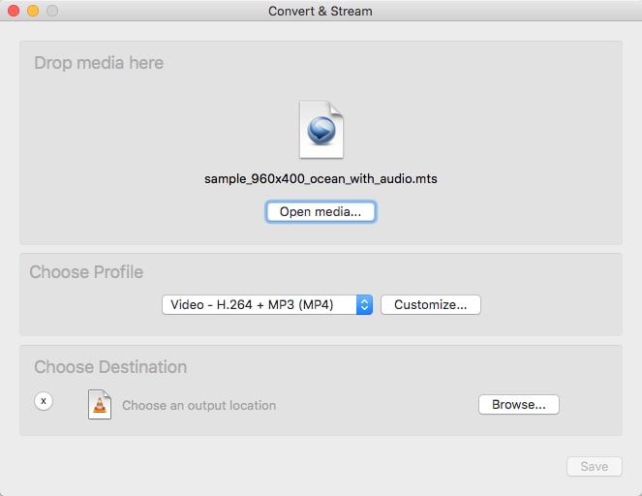
Task: Click Customize... to edit the profile
Action: point(430,304)
